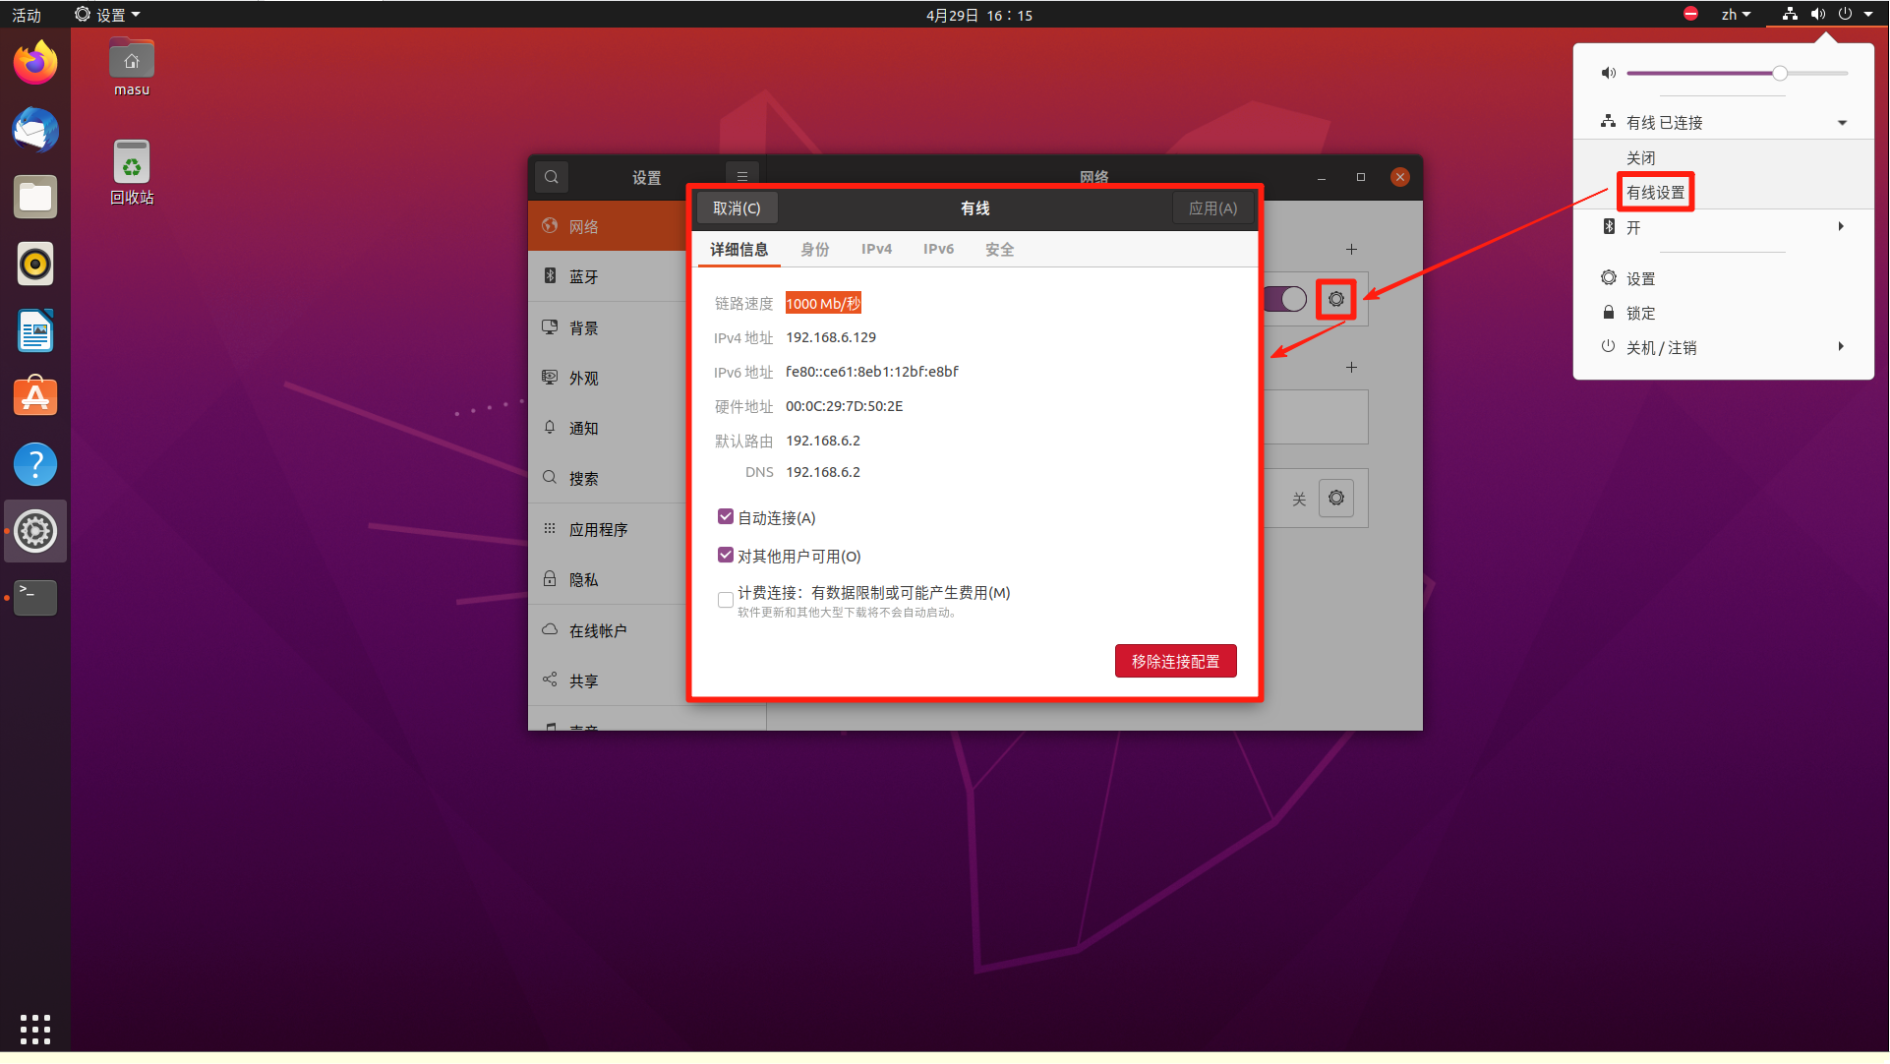Toggle the 自动连接 checkbox
The height and width of the screenshot is (1064, 1890).
pos(726,517)
